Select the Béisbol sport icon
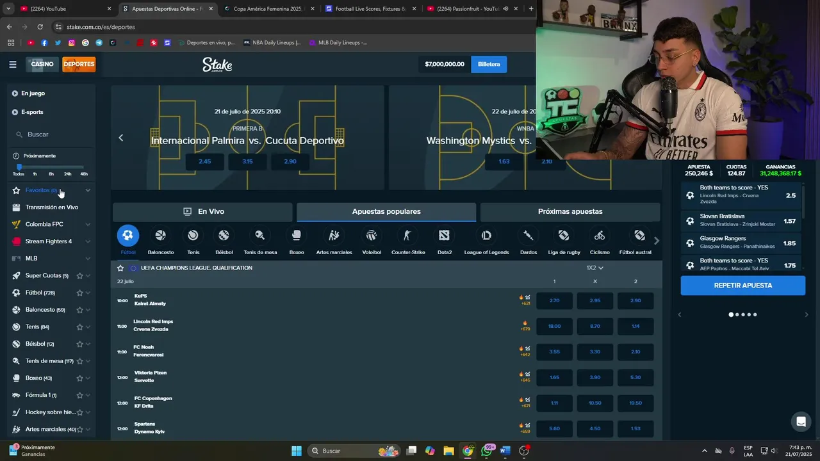 click(x=224, y=236)
